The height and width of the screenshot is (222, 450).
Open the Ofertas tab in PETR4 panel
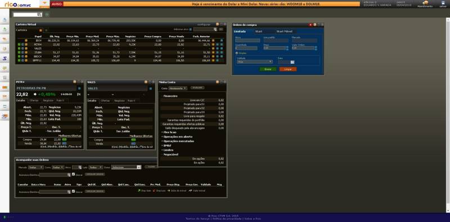click(34, 101)
